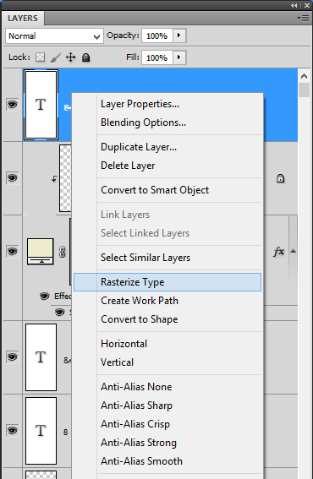Click T thumbnail of selected text layer
The height and width of the screenshot is (479, 313).
coord(41,105)
